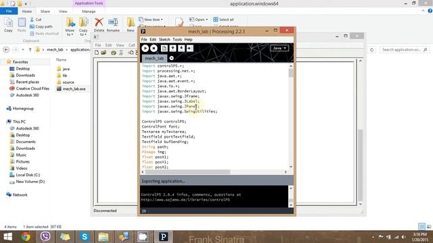Click the open folder icon in the background window

pyautogui.click(x=104, y=53)
